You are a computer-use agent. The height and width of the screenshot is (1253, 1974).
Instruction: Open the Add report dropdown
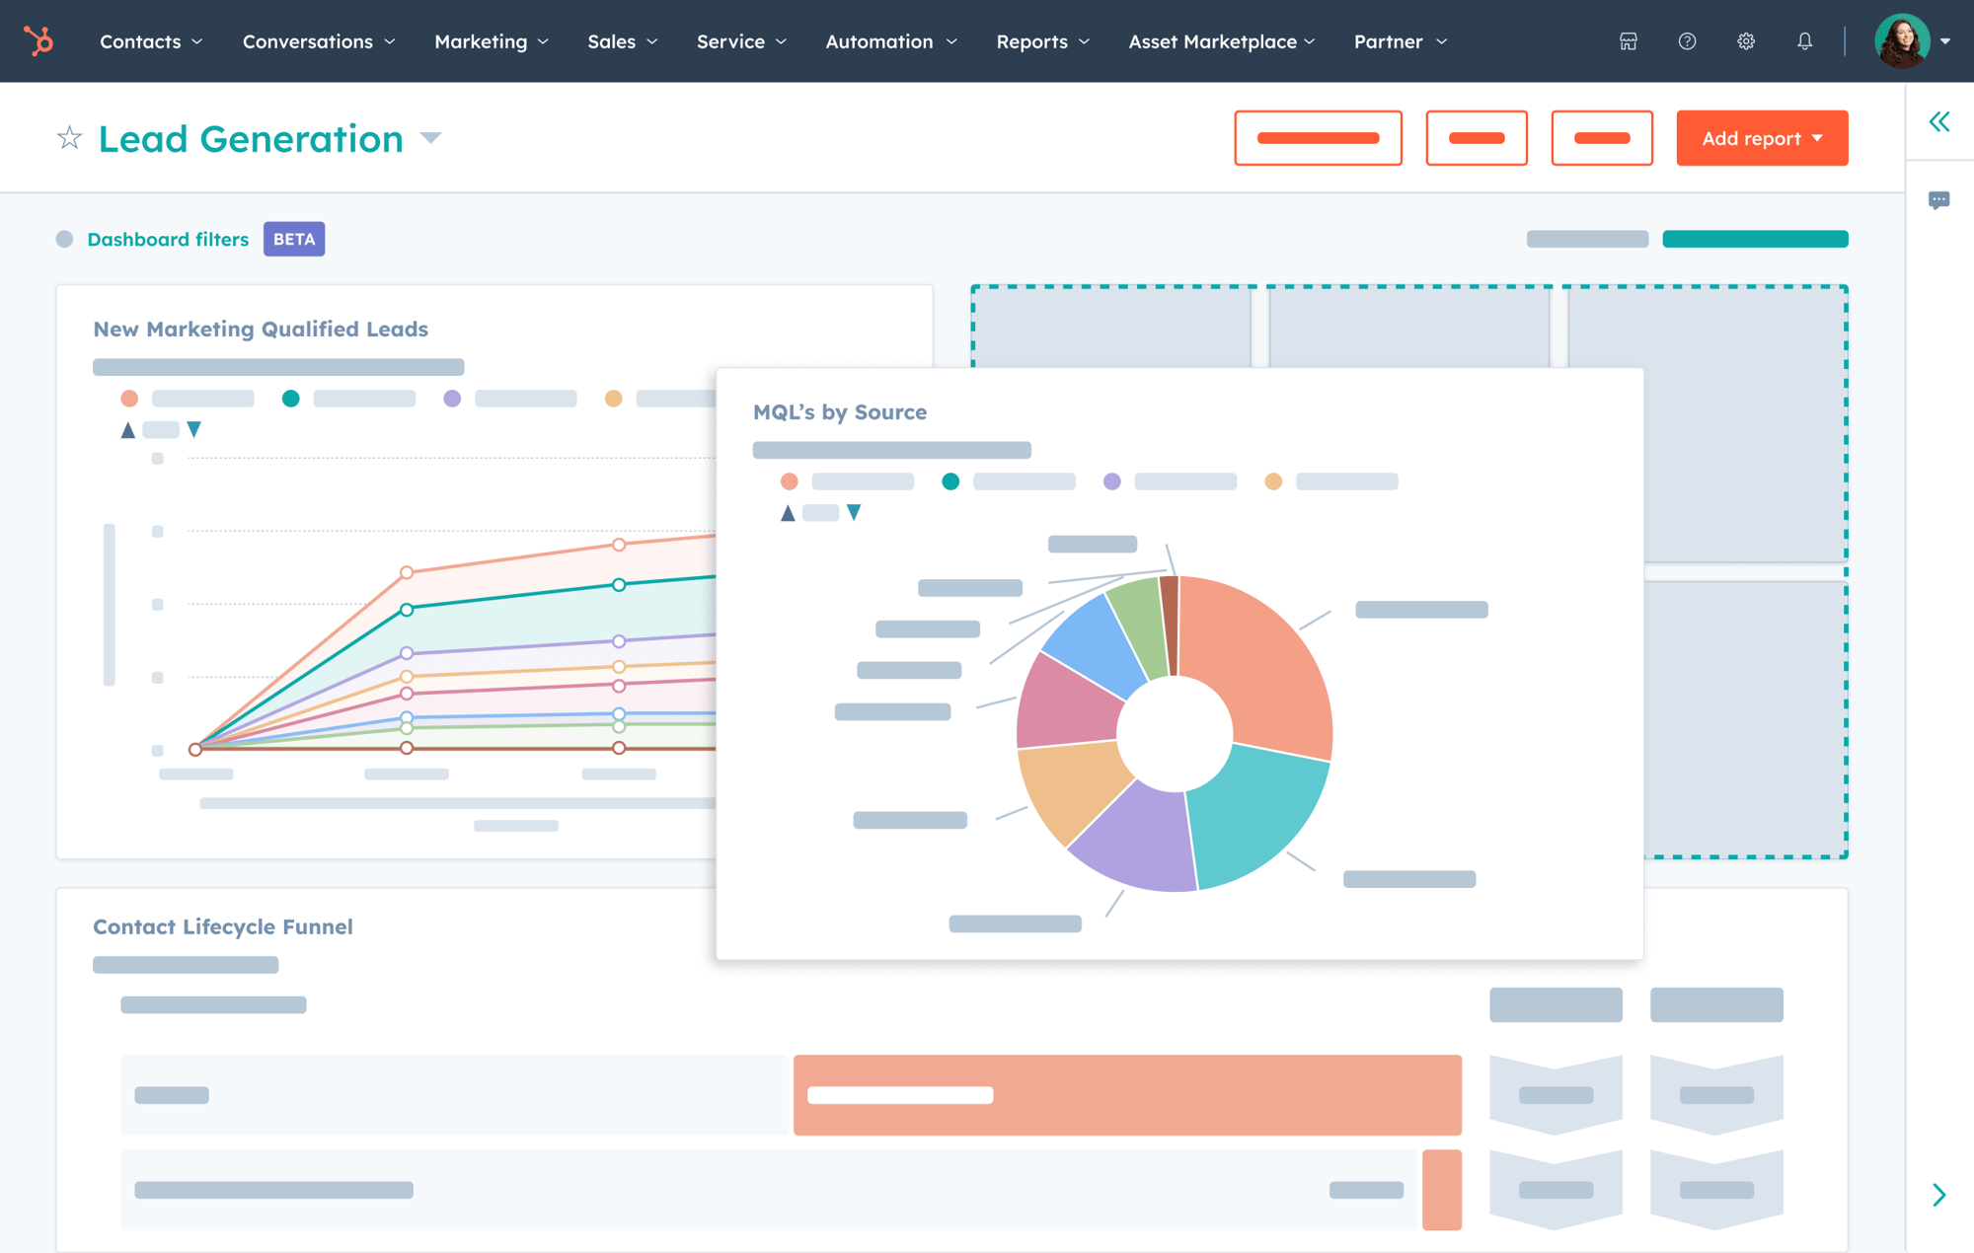pyautogui.click(x=1762, y=138)
